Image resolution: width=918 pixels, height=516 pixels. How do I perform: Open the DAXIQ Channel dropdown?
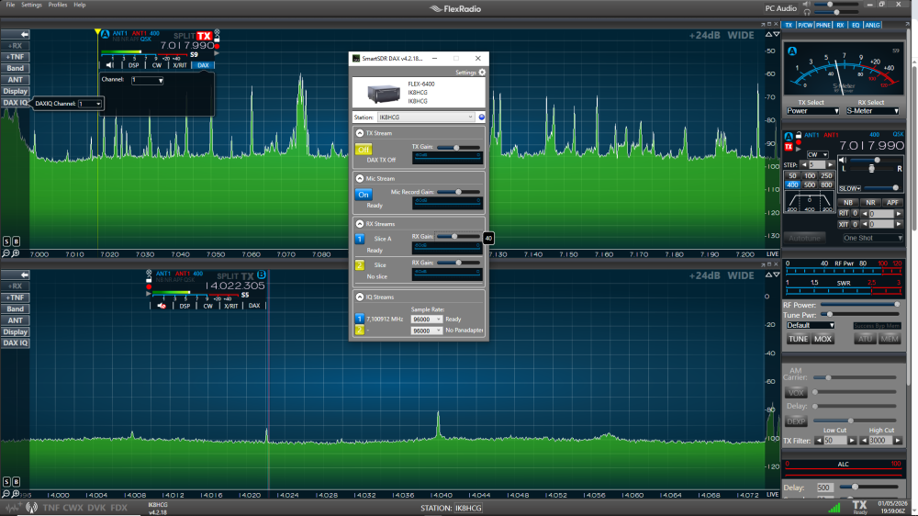click(x=90, y=104)
